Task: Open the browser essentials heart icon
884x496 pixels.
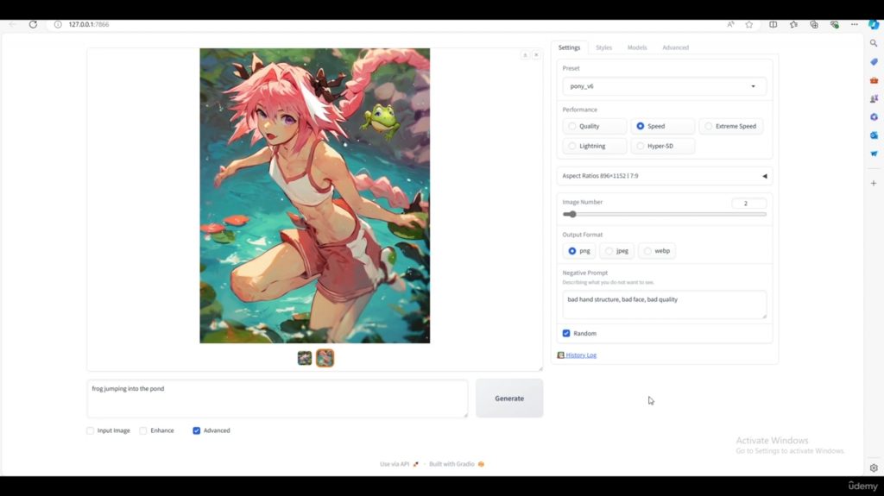Action: pyautogui.click(x=835, y=24)
